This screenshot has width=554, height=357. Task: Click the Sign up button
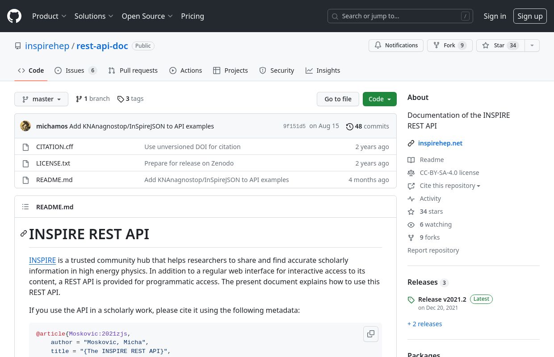[x=530, y=16]
